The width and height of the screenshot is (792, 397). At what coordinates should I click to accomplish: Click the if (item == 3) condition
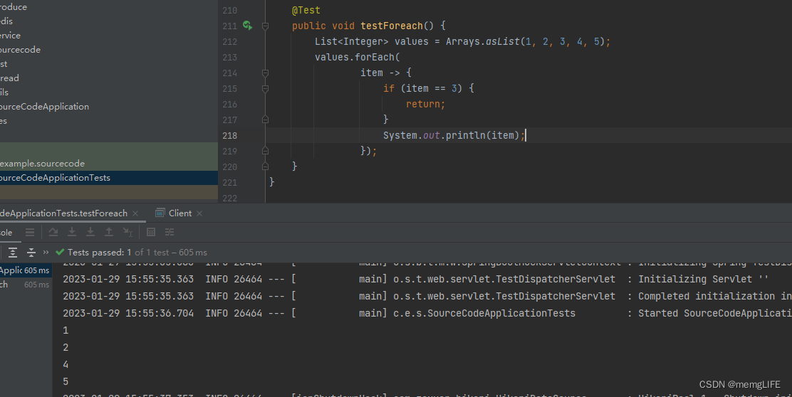click(423, 88)
